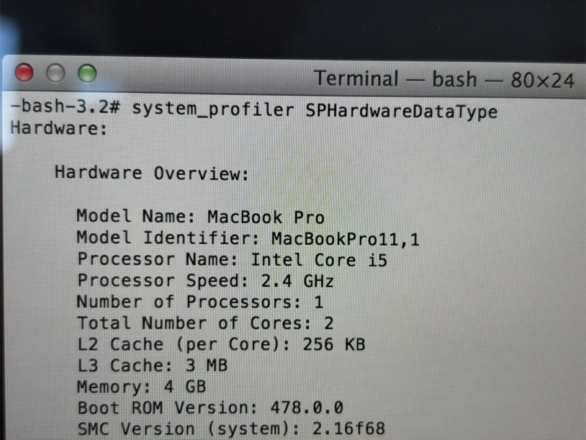586x440 pixels.
Task: Click the SMC Version '2.16f68' value
Action: point(348,429)
